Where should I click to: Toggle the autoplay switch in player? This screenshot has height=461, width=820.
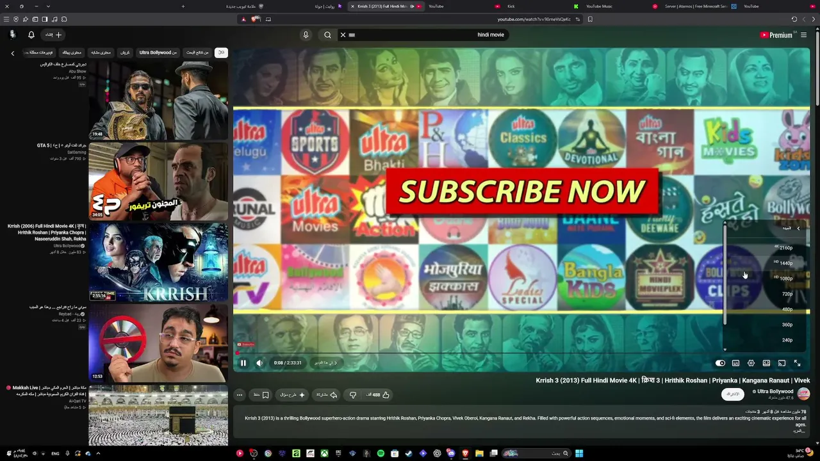[x=720, y=363]
